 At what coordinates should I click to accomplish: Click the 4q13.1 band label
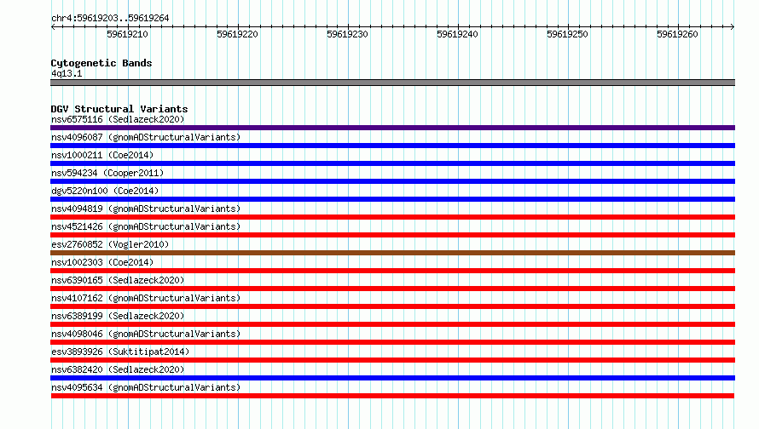point(67,73)
